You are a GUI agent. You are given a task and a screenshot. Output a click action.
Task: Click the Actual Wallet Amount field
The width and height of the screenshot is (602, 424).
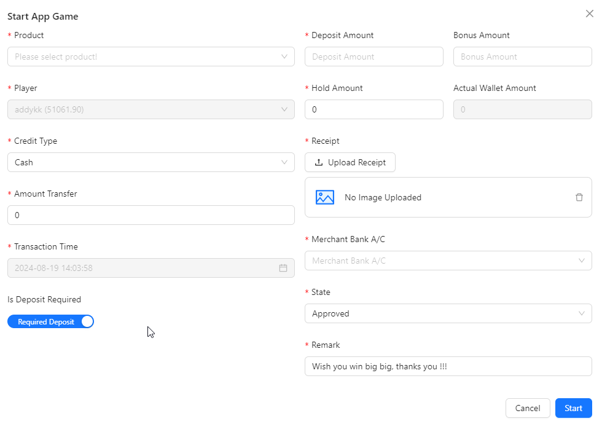click(x=522, y=109)
